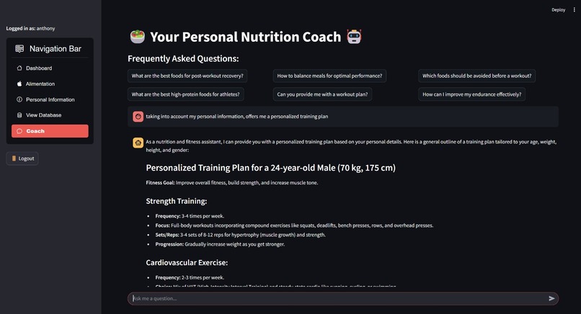Open the three-dot main menu

tap(575, 10)
